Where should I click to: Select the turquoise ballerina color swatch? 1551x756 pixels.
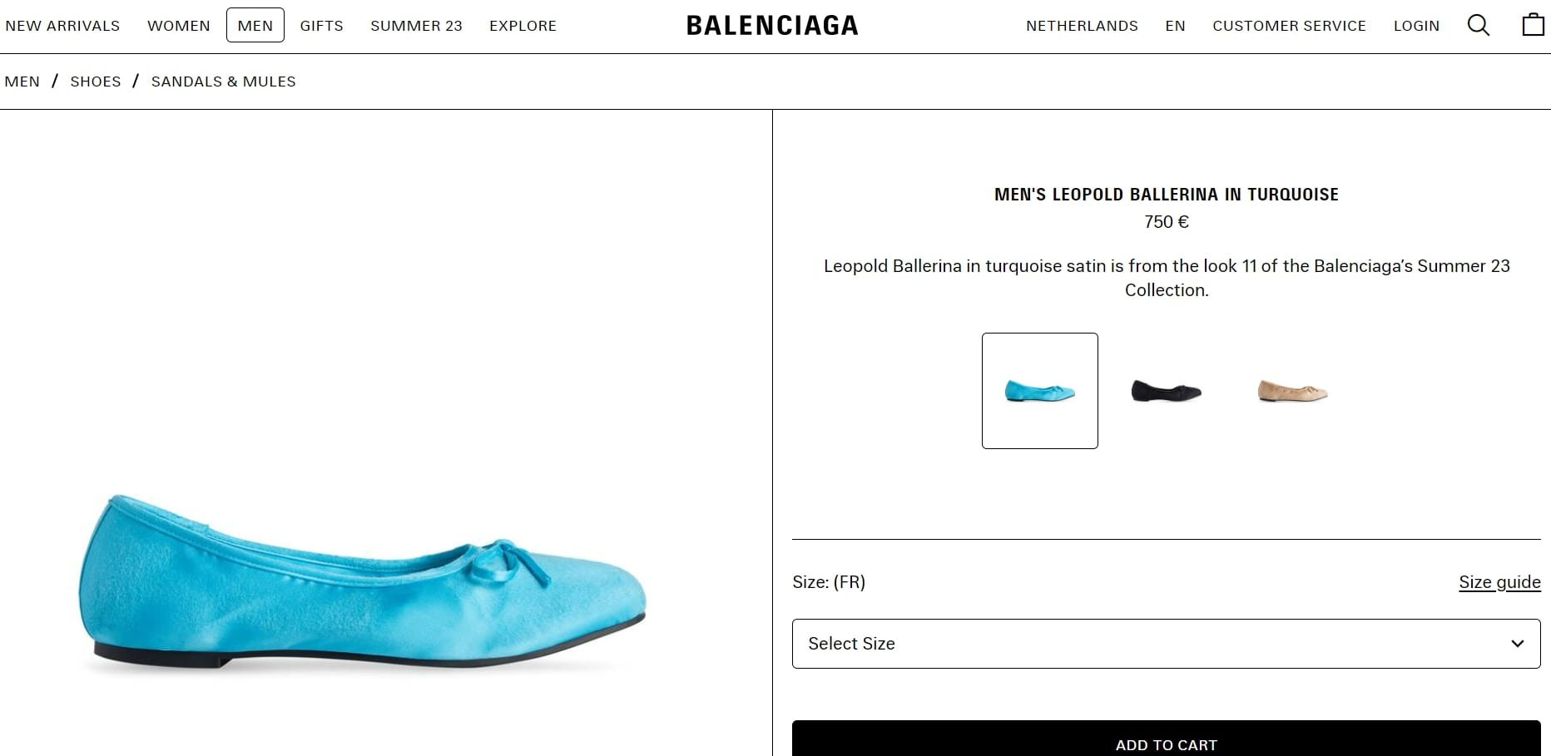[1040, 391]
